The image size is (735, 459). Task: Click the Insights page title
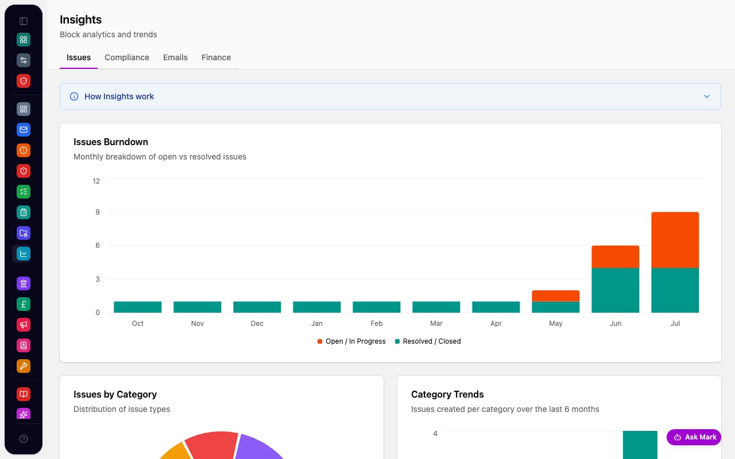(80, 20)
